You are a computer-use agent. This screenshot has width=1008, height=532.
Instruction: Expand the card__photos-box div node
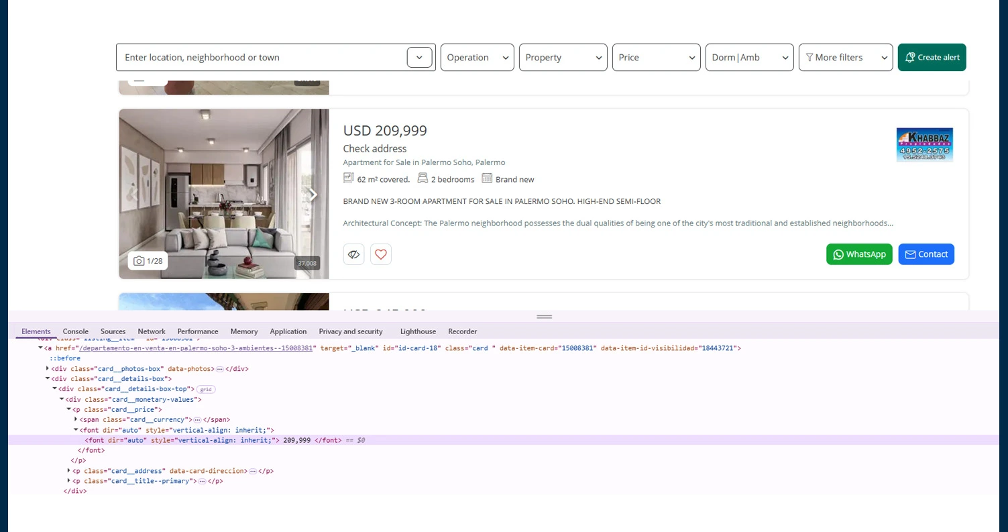pyautogui.click(x=48, y=369)
